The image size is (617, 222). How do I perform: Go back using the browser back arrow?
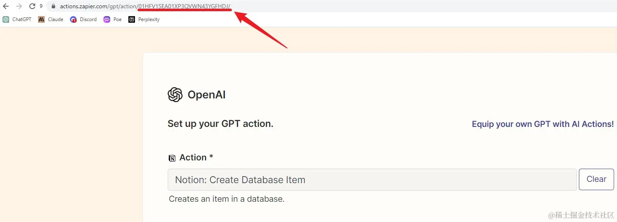pyautogui.click(x=6, y=6)
